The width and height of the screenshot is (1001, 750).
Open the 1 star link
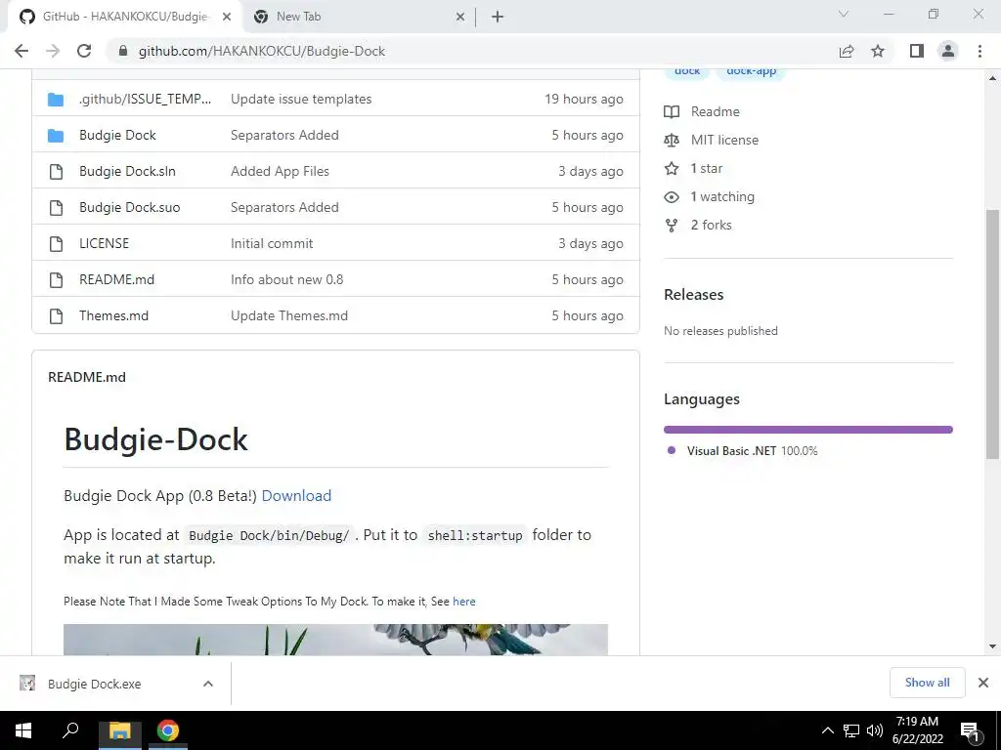tap(706, 168)
